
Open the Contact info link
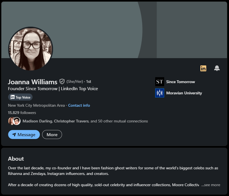click(x=79, y=105)
